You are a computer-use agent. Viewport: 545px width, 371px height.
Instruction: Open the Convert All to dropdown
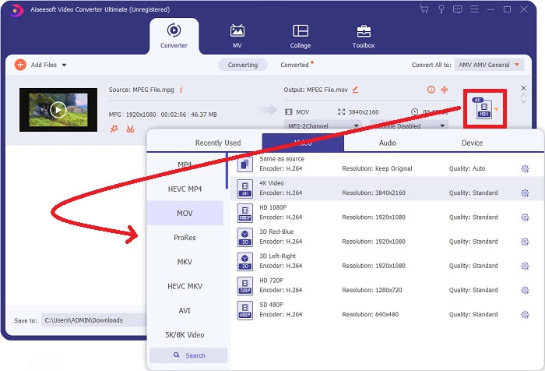pos(489,65)
